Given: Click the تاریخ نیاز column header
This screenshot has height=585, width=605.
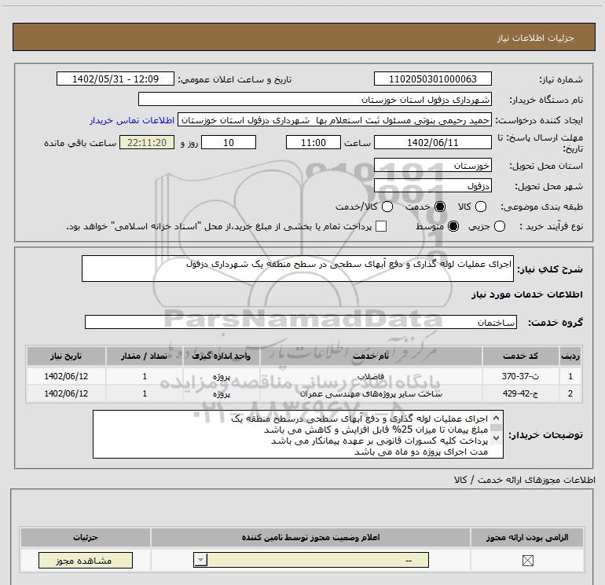Looking at the screenshot, I should [66, 356].
